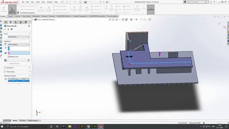Open the Insert menu
The image size is (229, 129).
pyautogui.click(x=38, y=2)
